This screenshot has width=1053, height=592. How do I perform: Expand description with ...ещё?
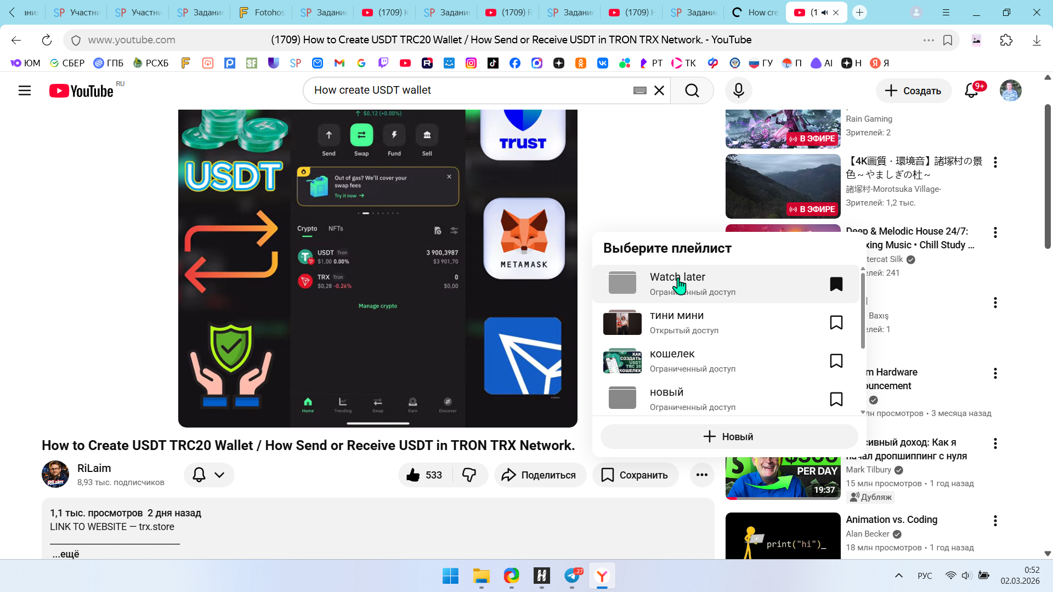(x=66, y=554)
